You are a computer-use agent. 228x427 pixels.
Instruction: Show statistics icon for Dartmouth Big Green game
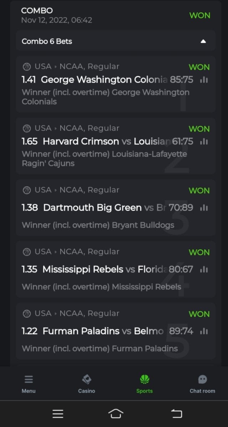pos(204,207)
